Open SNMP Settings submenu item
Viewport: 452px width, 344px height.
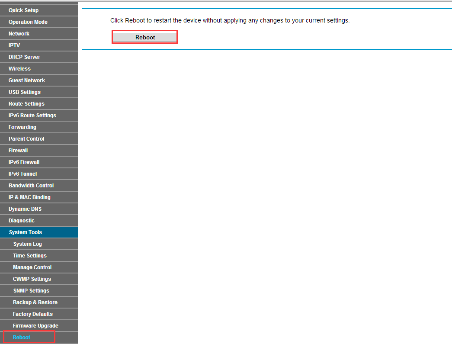tap(39, 291)
